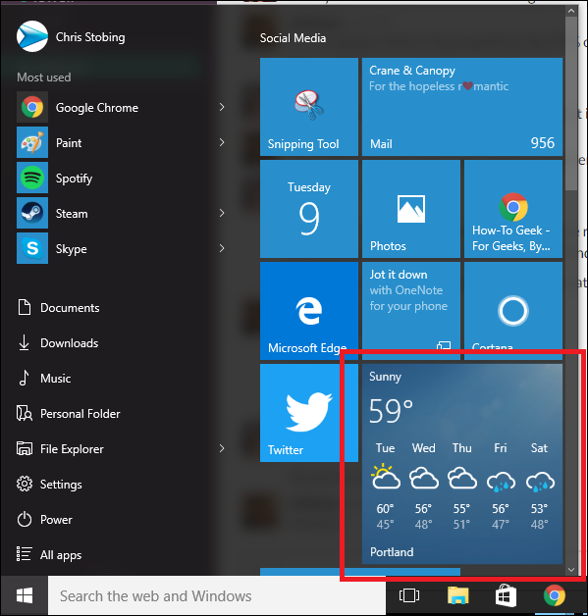Image resolution: width=588 pixels, height=616 pixels.
Task: Expand Steam jump list arrow
Action: pos(222,213)
